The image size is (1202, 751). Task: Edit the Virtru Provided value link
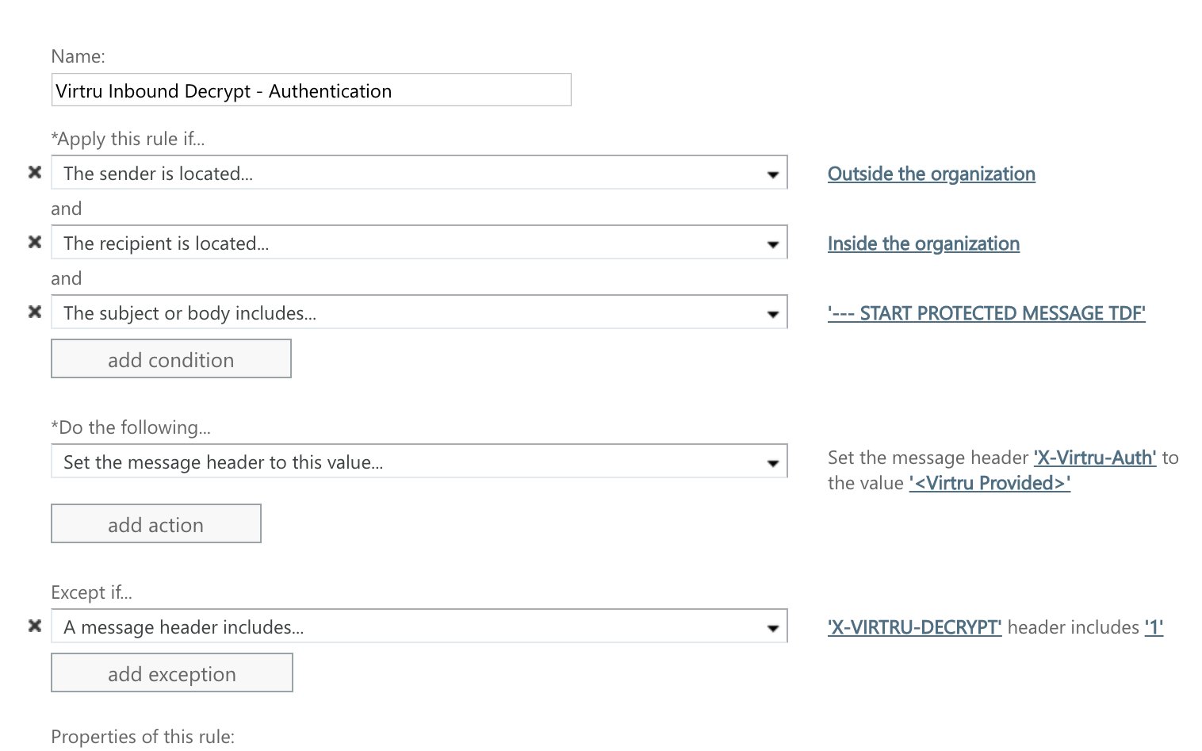(990, 483)
